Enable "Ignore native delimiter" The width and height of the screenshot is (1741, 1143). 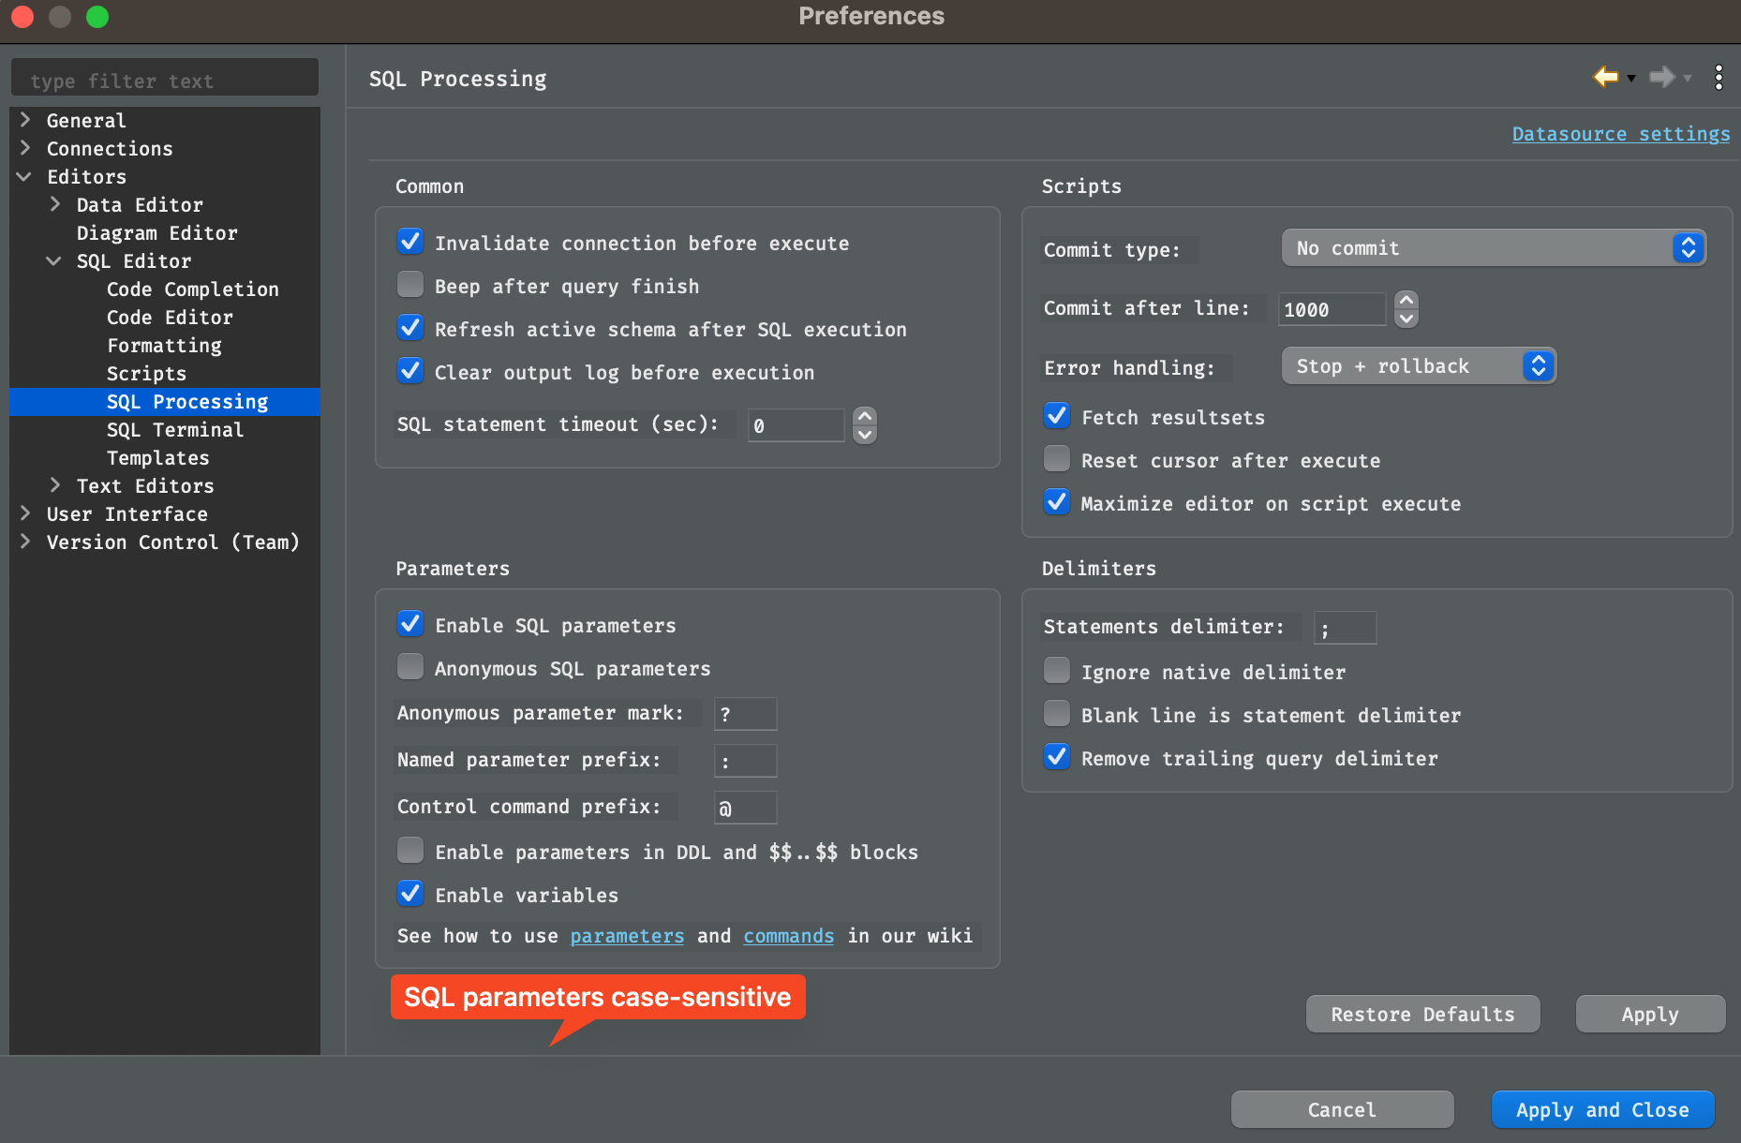pos(1056,670)
